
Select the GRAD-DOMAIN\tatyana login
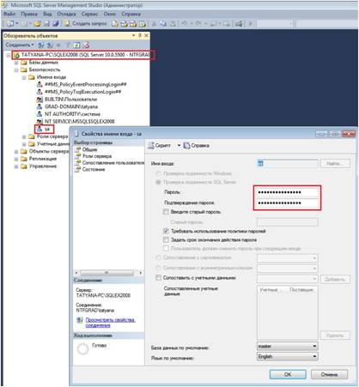71,106
